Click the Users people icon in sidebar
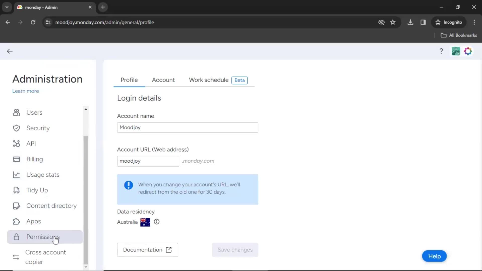The image size is (482, 271). pos(16,112)
